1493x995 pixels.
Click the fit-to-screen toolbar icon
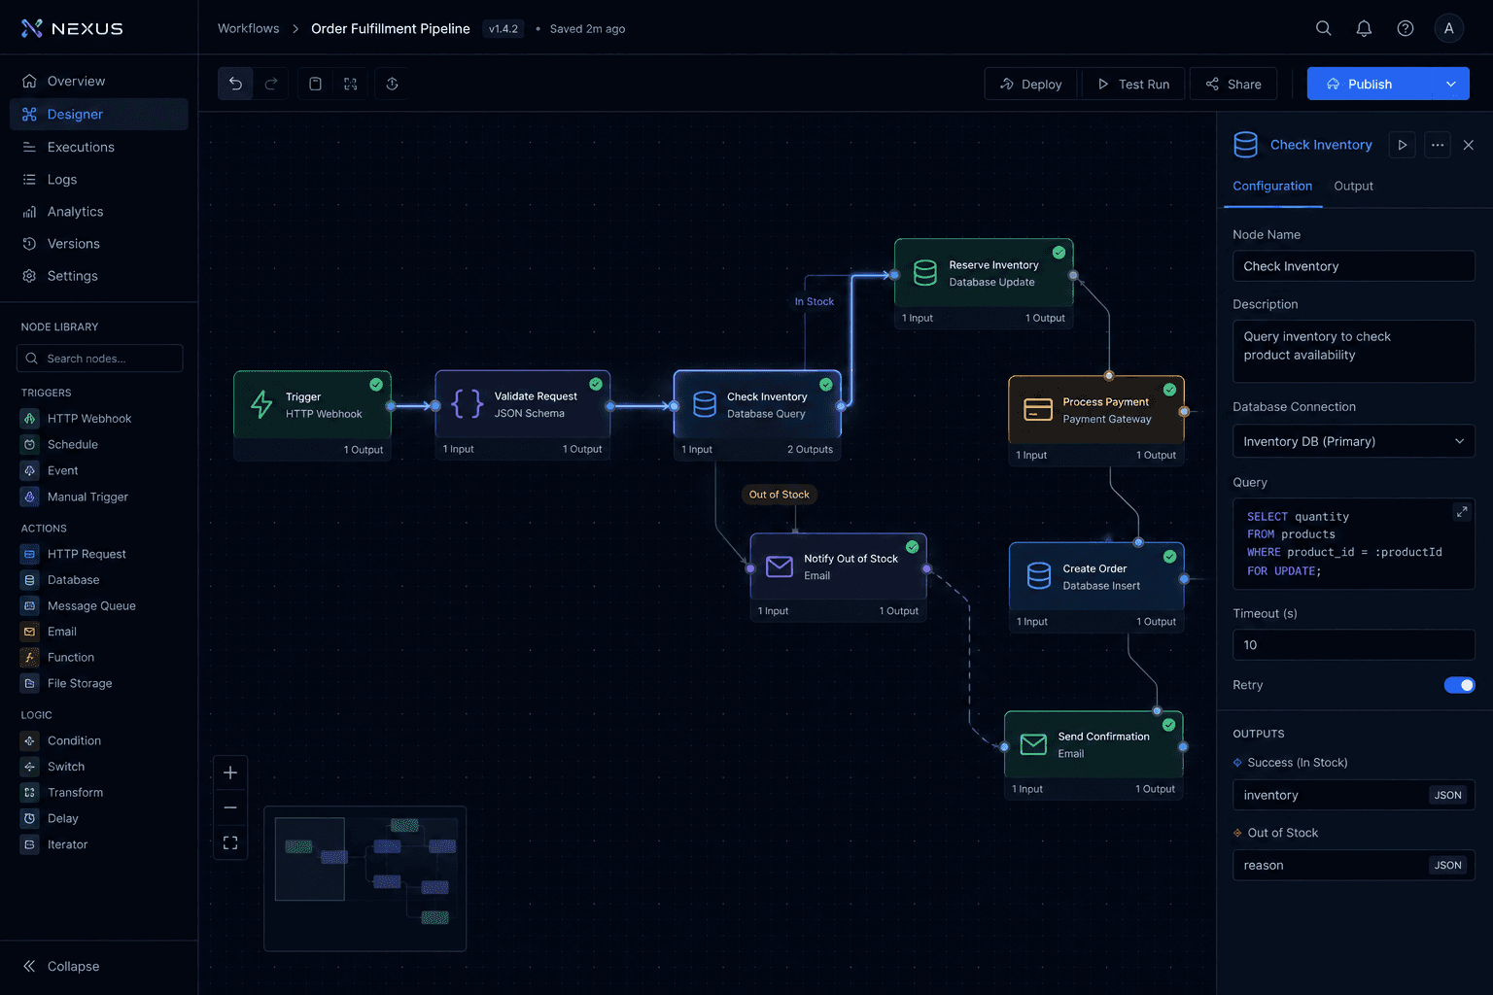click(x=351, y=84)
